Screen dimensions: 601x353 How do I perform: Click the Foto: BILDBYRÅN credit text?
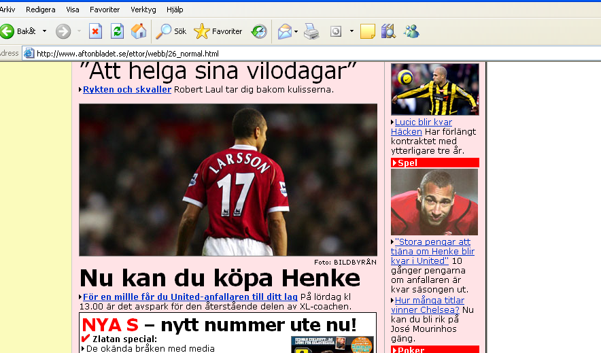point(345,262)
